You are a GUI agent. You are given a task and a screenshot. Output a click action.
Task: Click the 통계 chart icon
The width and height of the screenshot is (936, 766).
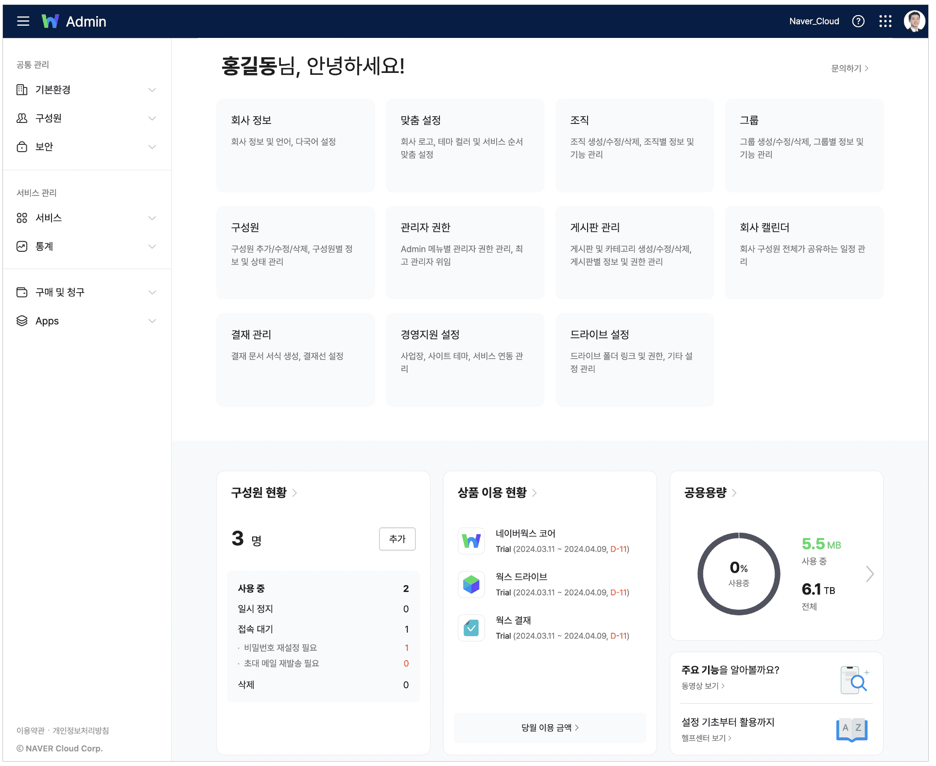click(x=22, y=246)
